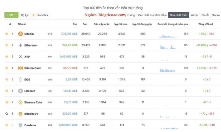Open the XRP coin name link
Screen dimensions: 221x132
tap(27, 57)
